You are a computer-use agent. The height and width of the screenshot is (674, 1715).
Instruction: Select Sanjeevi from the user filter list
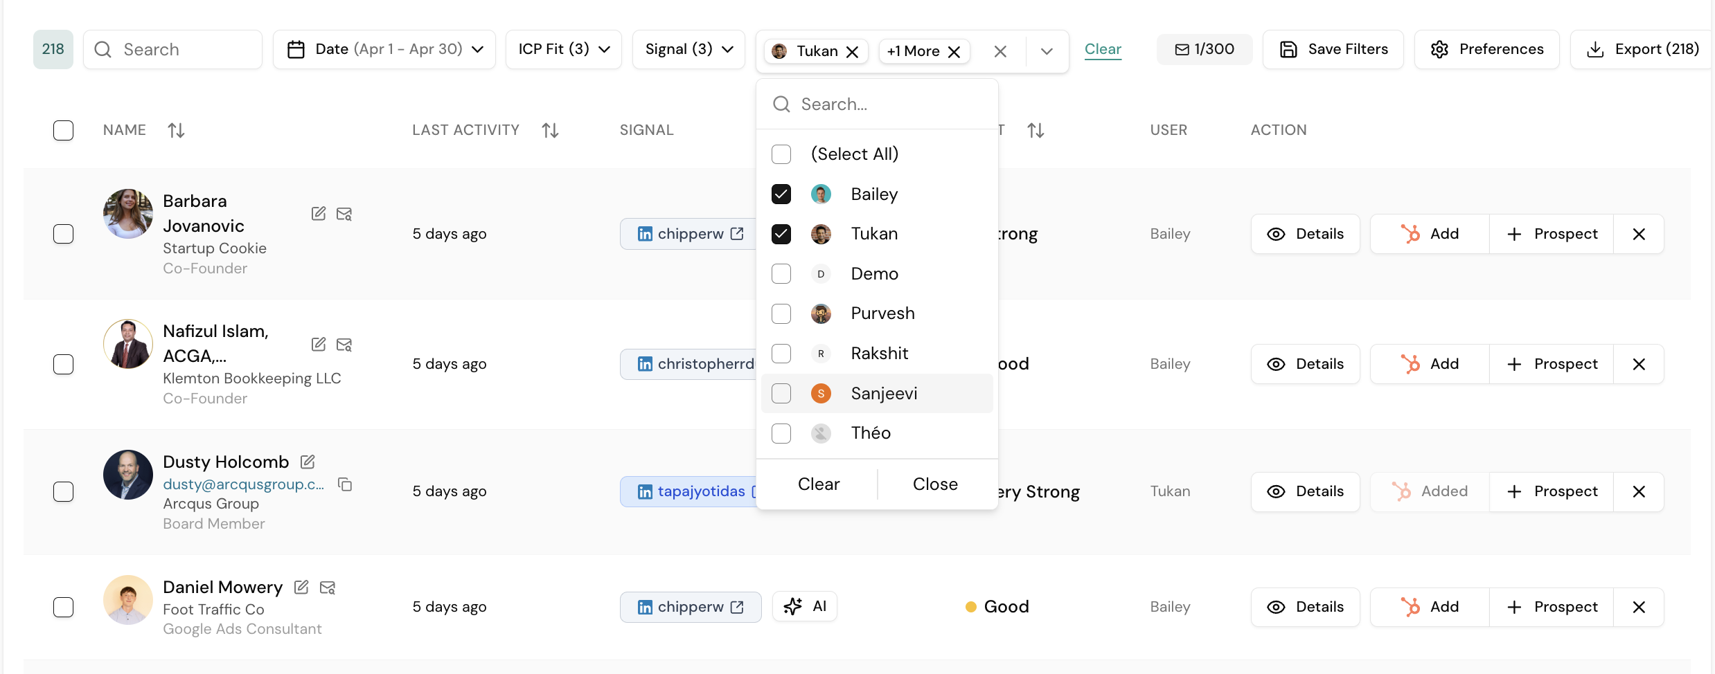[x=781, y=393]
